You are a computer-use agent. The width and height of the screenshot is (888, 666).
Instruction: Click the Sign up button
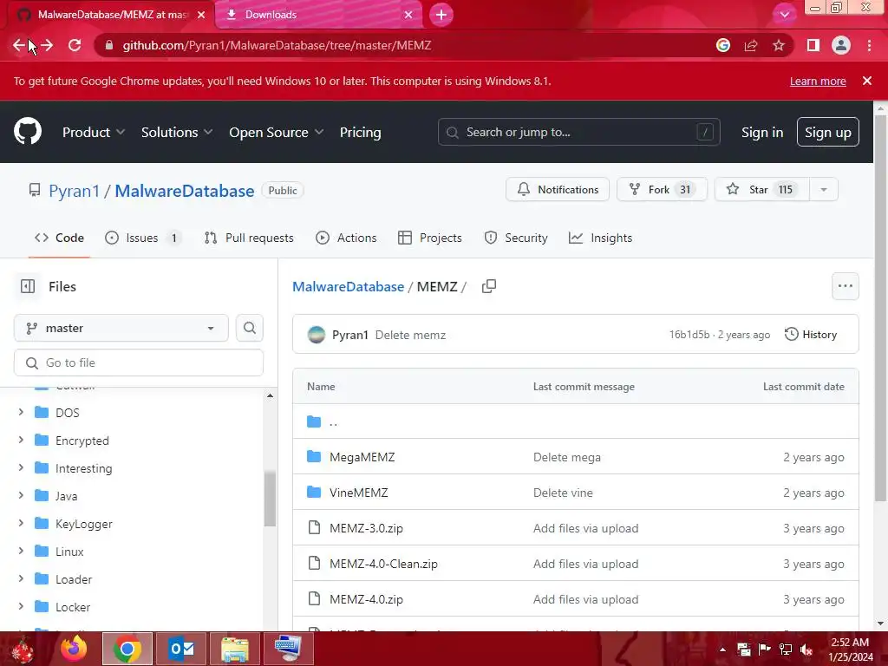click(828, 133)
